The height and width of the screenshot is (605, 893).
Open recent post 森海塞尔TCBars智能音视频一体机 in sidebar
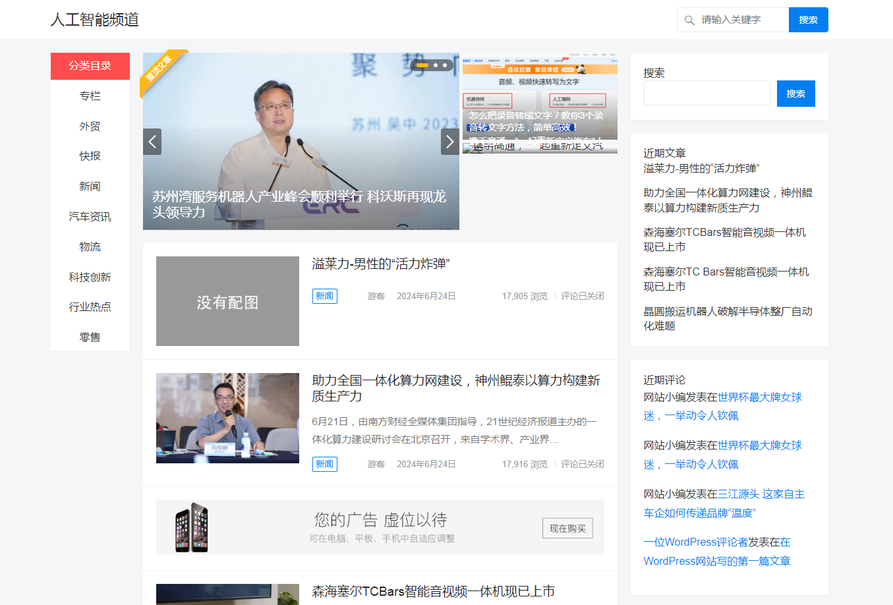[725, 240]
